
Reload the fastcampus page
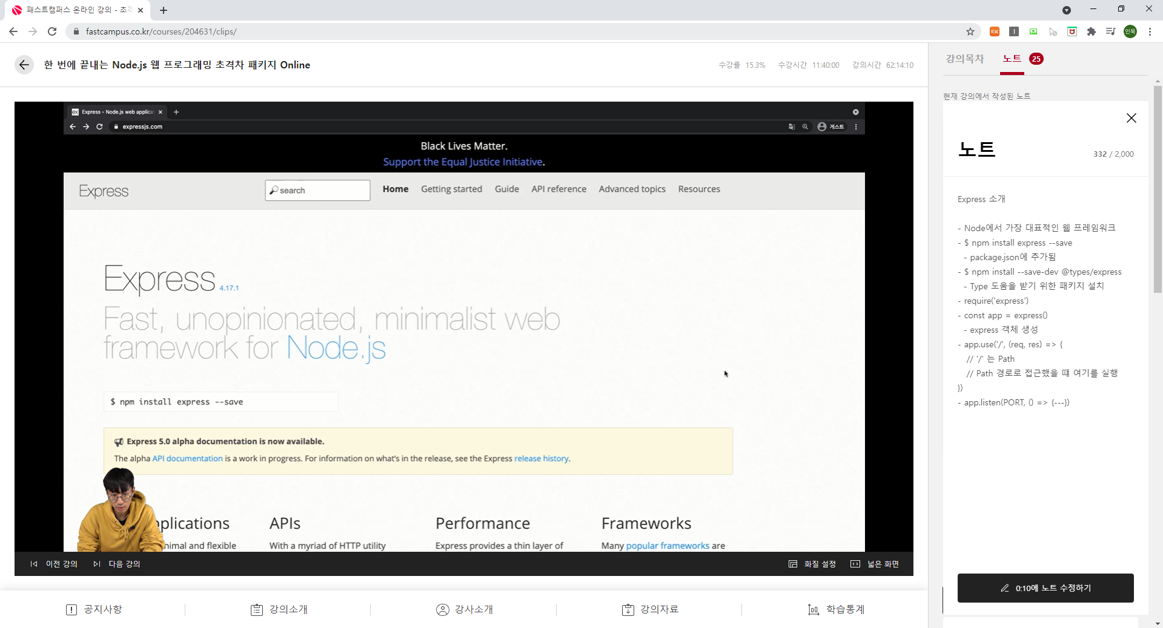click(52, 31)
